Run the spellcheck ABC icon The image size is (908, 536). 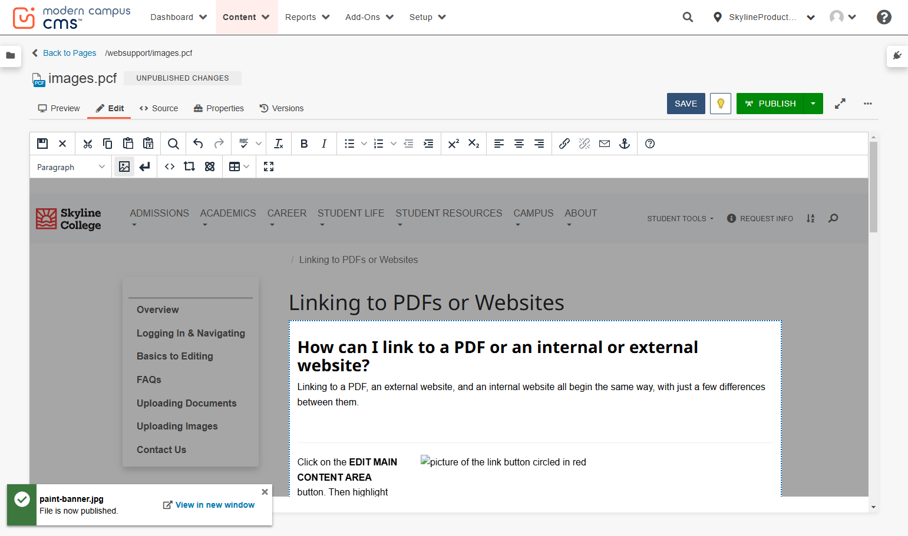click(244, 144)
